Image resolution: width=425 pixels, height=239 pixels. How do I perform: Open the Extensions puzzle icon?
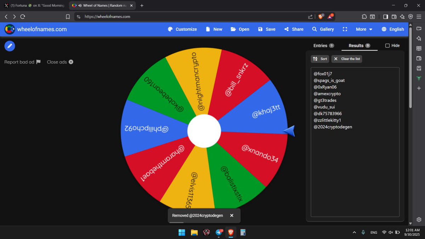364,17
